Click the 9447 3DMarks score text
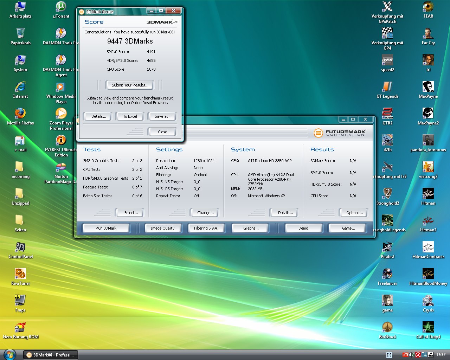Viewport: 450px width, 360px height. pyautogui.click(x=130, y=41)
